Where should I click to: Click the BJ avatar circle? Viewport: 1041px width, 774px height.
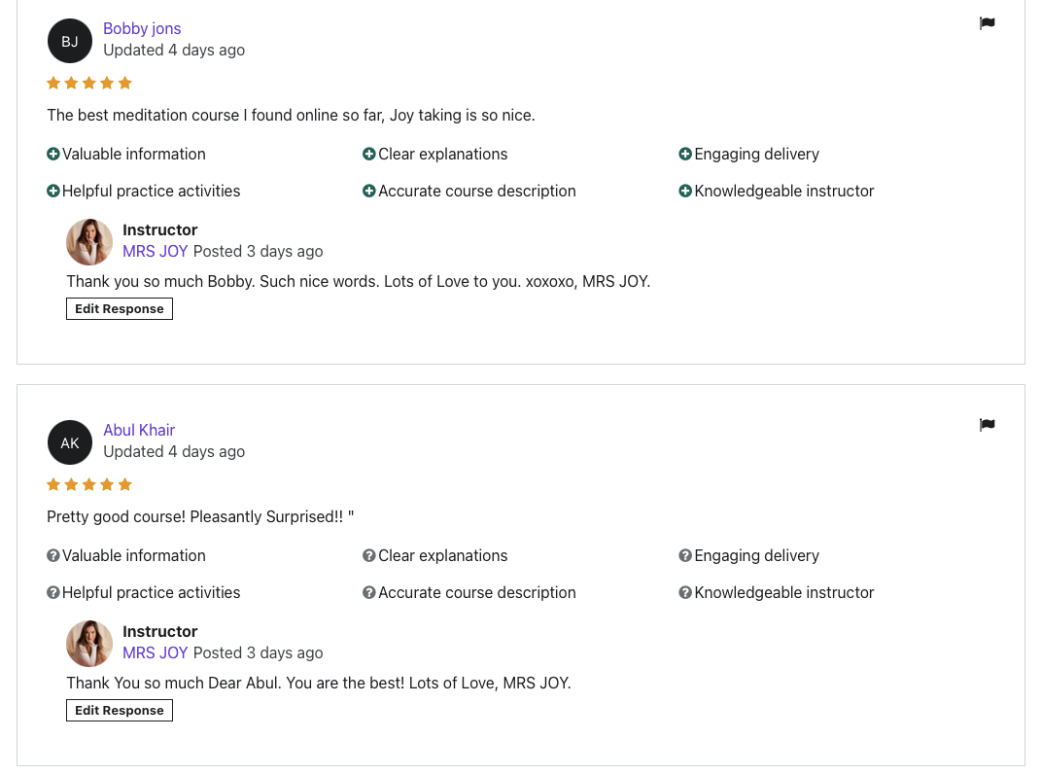pos(70,41)
